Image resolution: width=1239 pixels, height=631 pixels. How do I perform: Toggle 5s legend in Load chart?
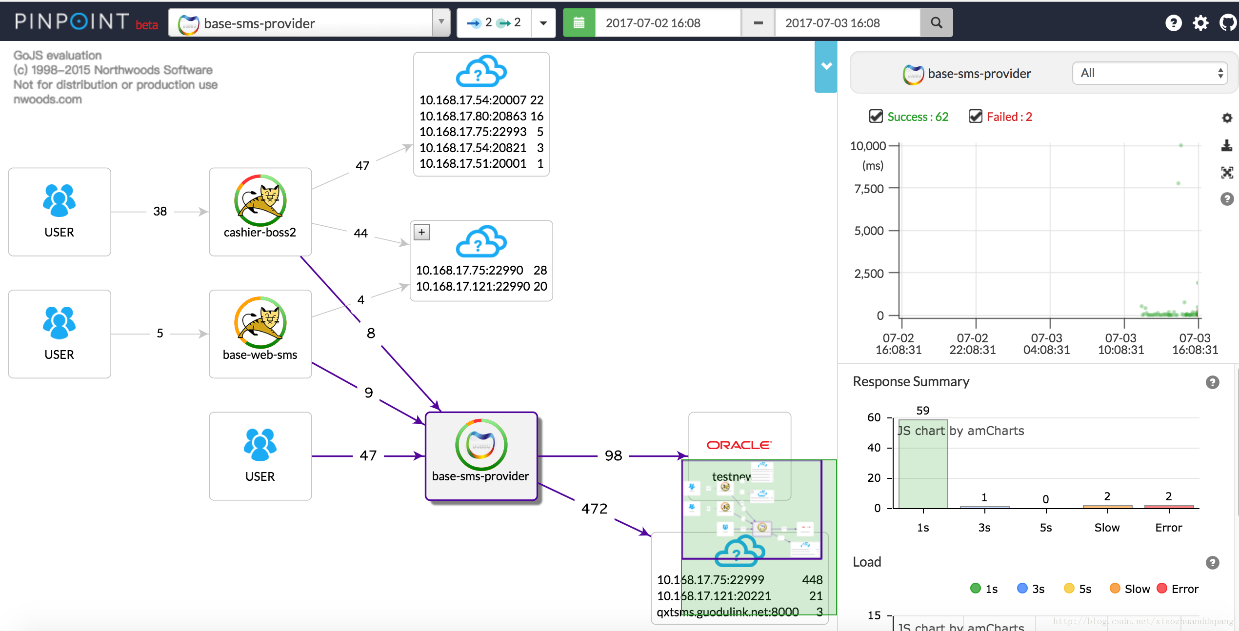click(1078, 589)
